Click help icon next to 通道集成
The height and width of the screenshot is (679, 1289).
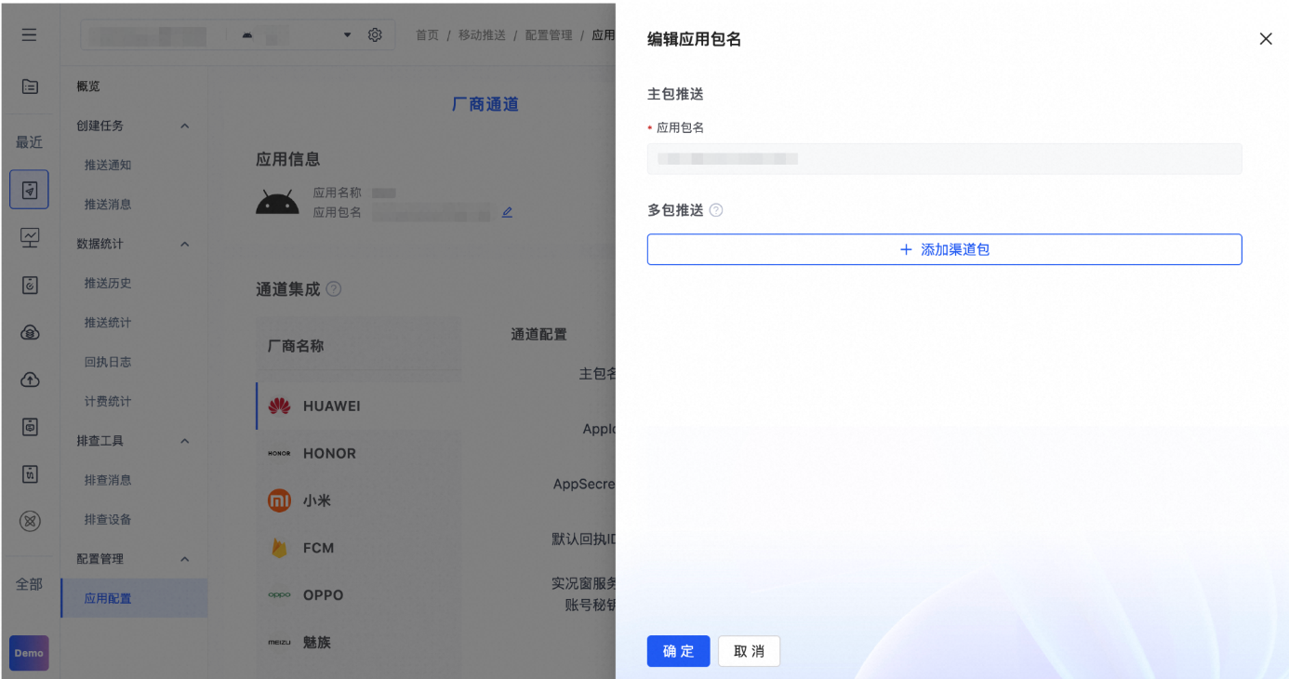pyautogui.click(x=334, y=289)
